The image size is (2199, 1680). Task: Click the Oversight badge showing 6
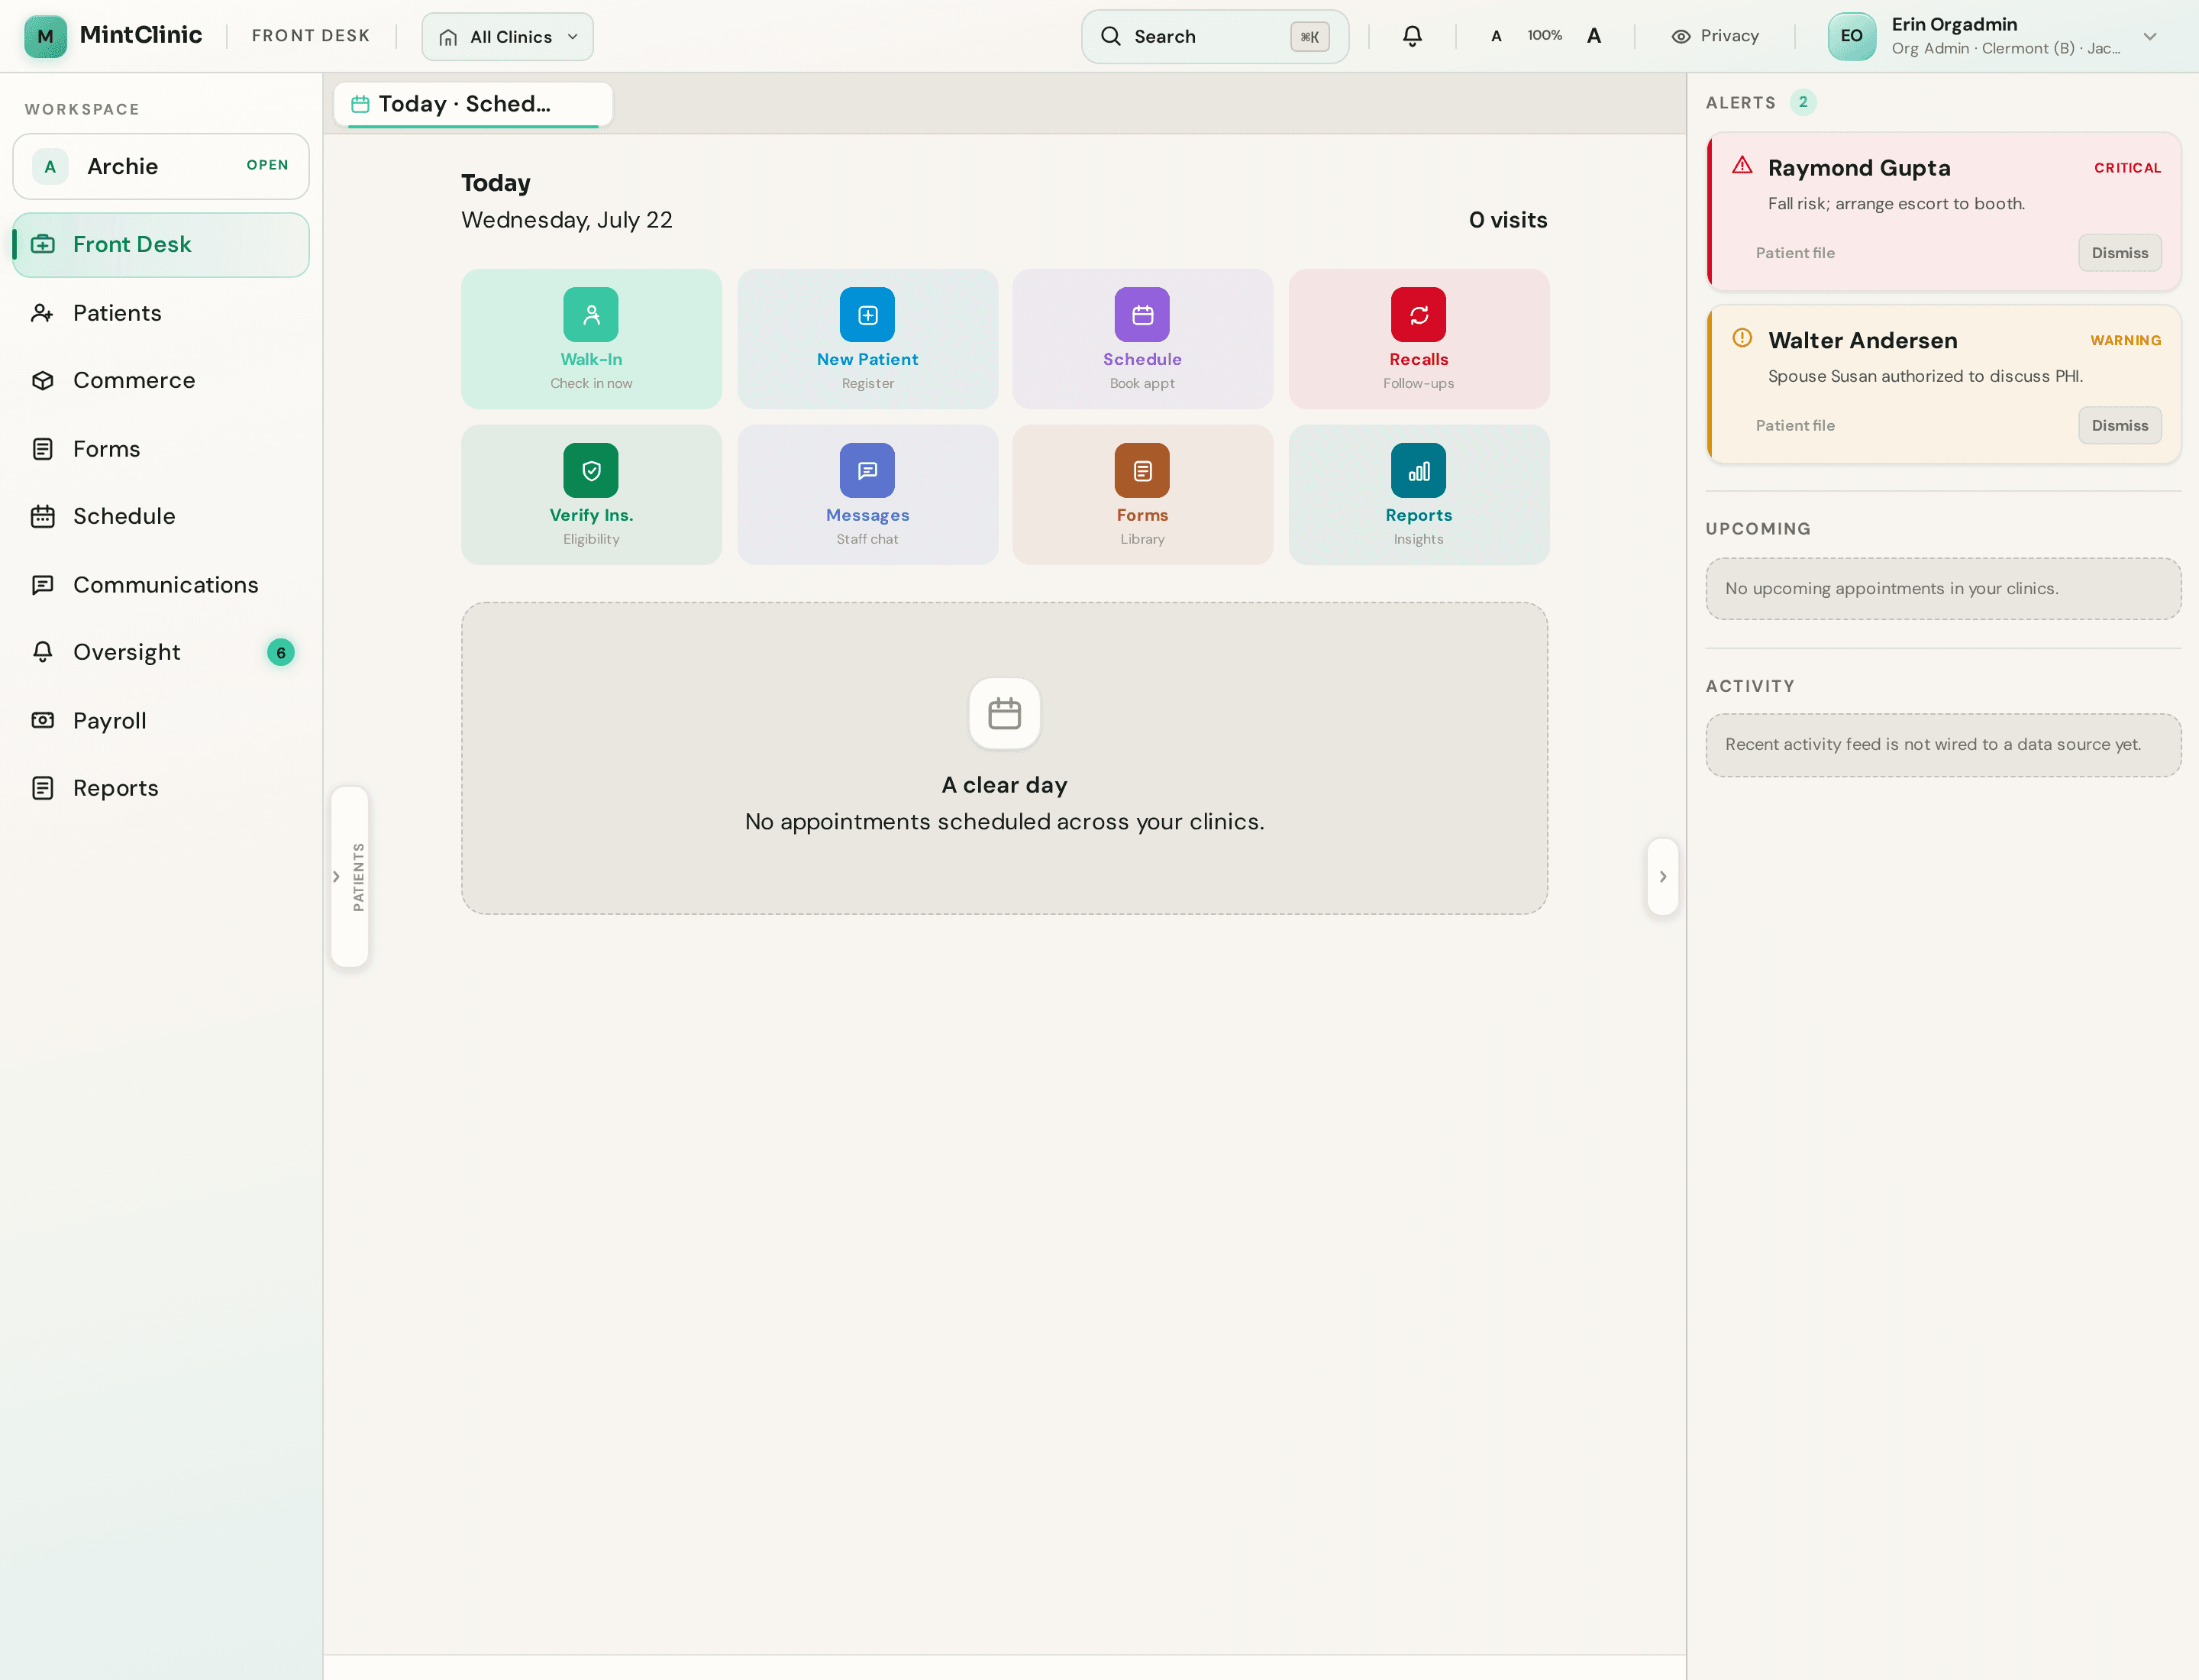click(281, 653)
